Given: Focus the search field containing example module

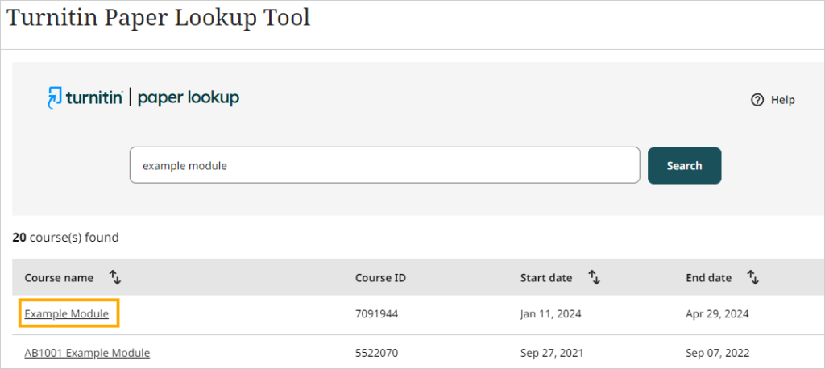Looking at the screenshot, I should coord(384,165).
